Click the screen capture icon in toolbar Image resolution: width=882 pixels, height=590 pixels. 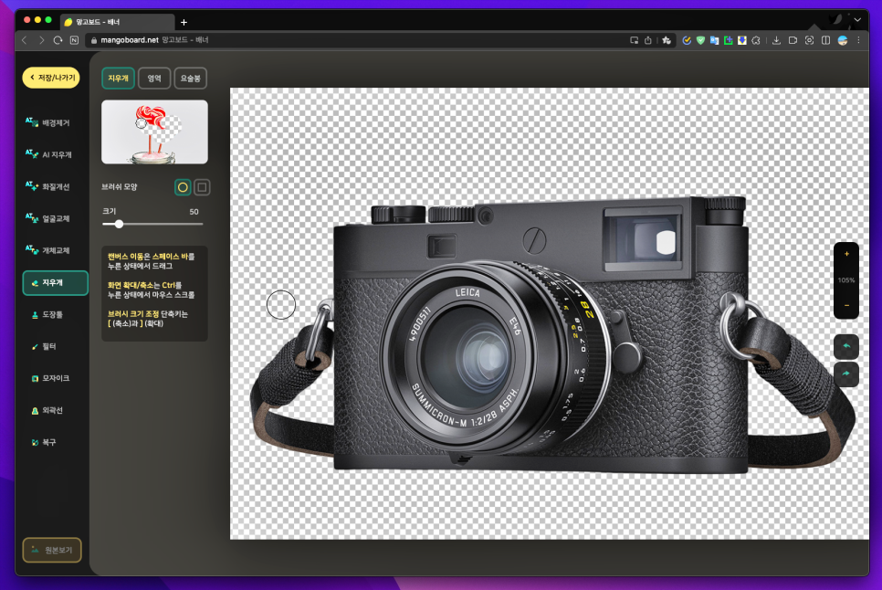tap(810, 40)
